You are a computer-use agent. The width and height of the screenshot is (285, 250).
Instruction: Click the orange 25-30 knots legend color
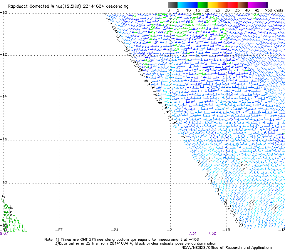tap(223, 5)
